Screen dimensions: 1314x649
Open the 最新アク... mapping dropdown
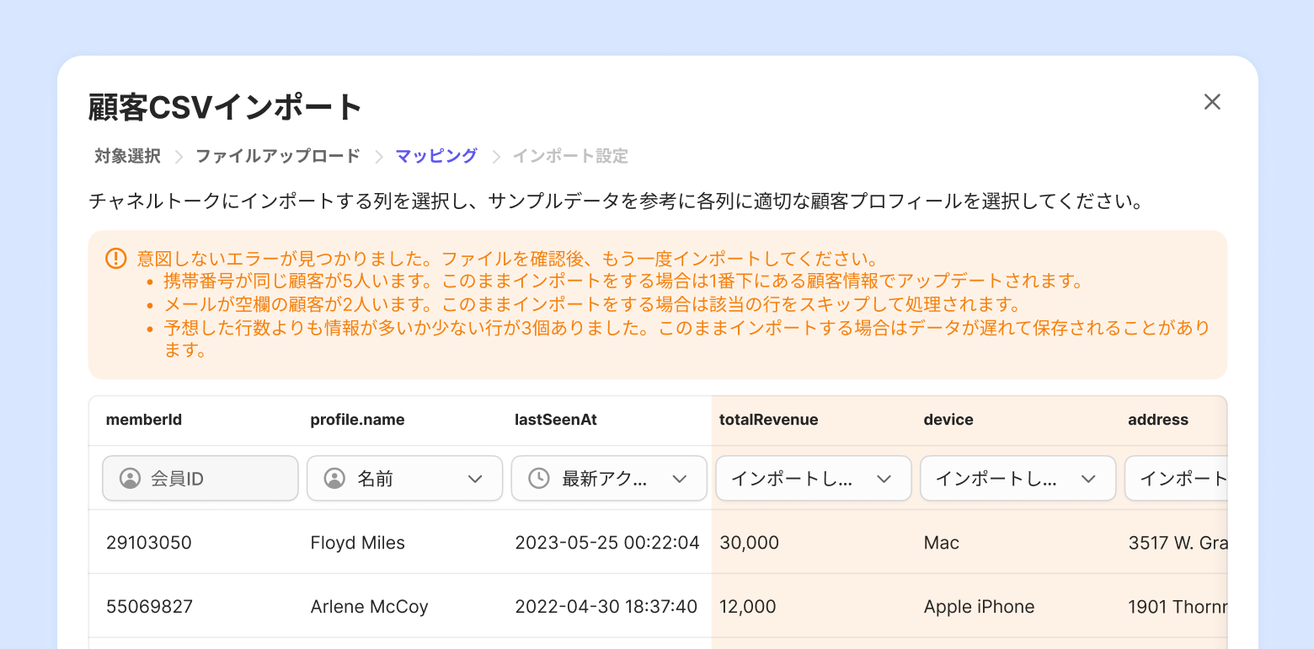(x=609, y=479)
